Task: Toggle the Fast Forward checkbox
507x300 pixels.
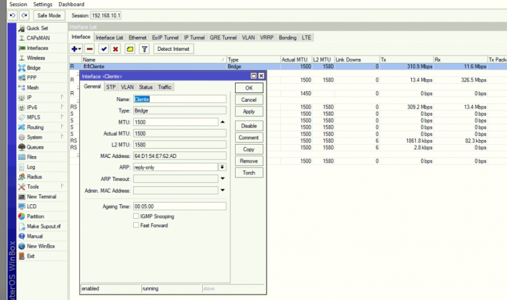Action: 136,225
